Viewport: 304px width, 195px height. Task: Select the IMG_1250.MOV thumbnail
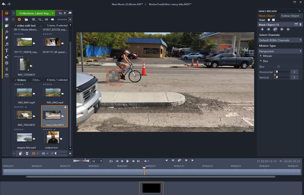pos(25,64)
